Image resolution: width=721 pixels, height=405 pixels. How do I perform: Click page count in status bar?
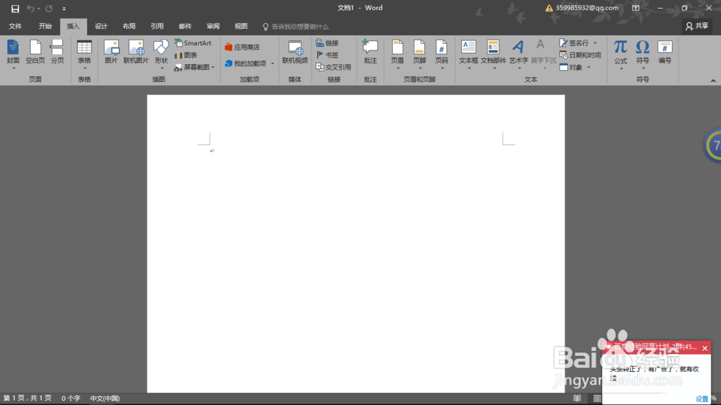click(x=27, y=398)
